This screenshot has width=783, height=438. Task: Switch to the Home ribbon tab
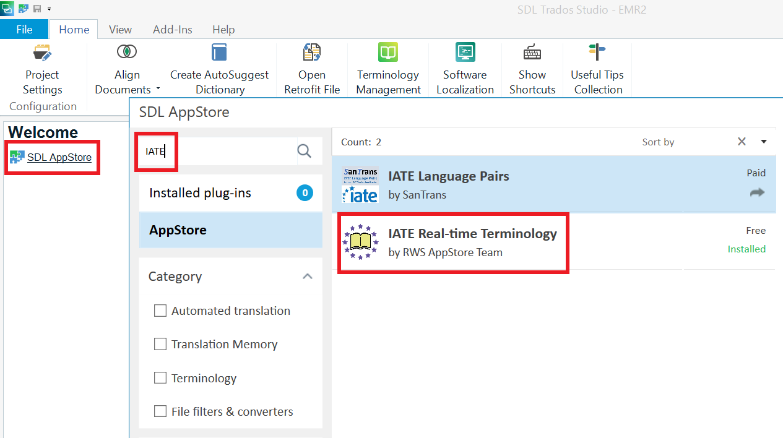click(x=74, y=29)
